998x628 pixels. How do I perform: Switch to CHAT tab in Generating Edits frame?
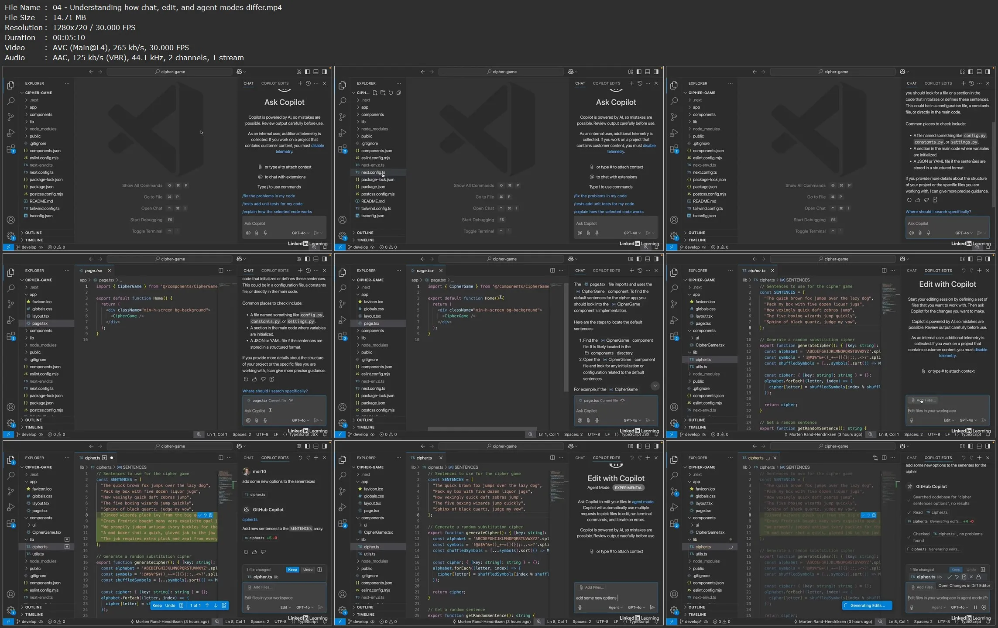912,458
